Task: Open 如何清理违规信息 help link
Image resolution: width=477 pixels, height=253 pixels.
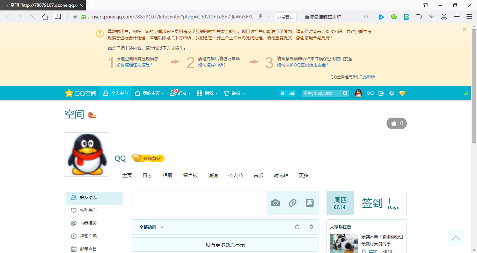Action: 134,65
